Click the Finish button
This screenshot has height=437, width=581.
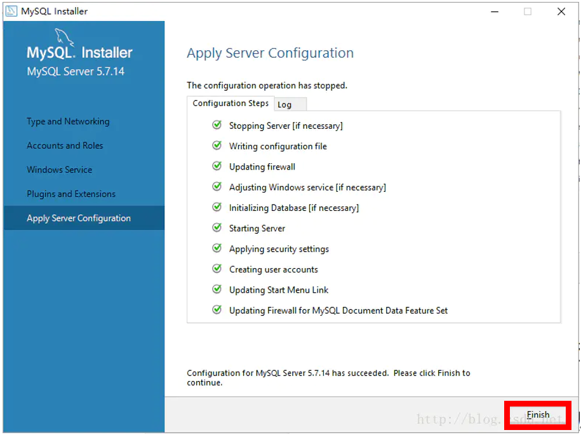(x=537, y=414)
